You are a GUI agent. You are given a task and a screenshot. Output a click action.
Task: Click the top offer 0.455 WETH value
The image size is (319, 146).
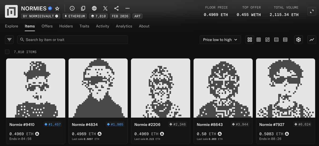click(x=249, y=15)
